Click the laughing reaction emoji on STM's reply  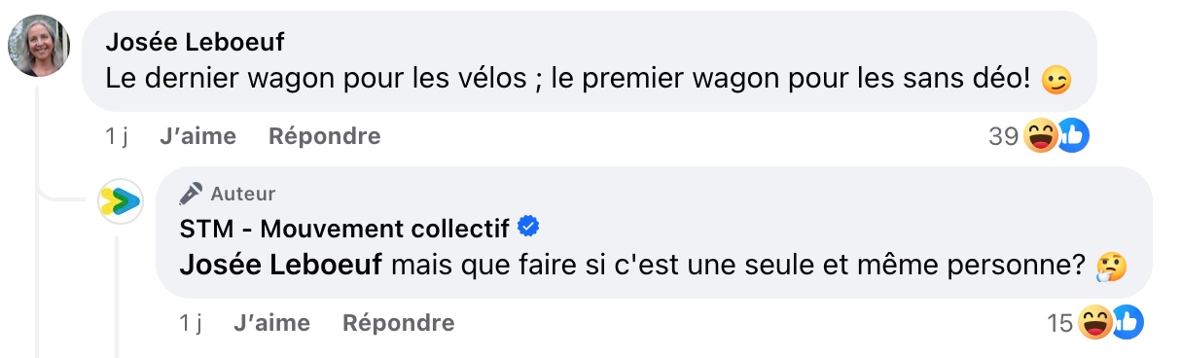pos(1095,323)
